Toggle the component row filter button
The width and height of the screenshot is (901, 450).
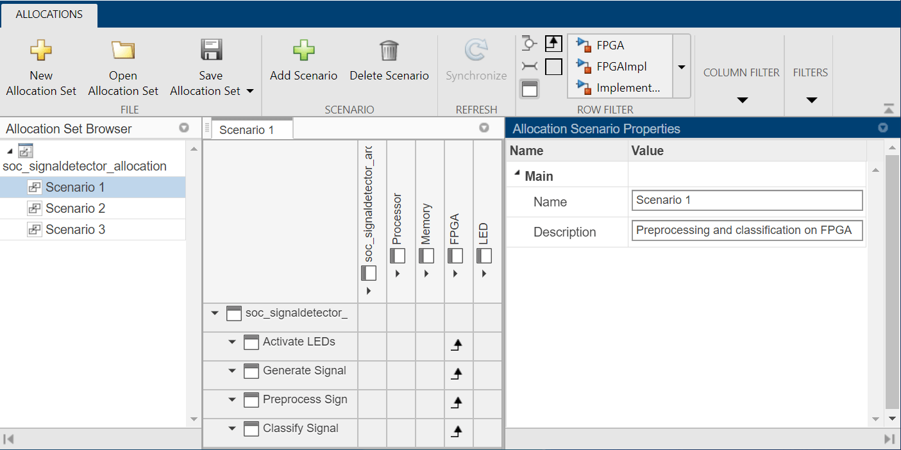tap(529, 88)
